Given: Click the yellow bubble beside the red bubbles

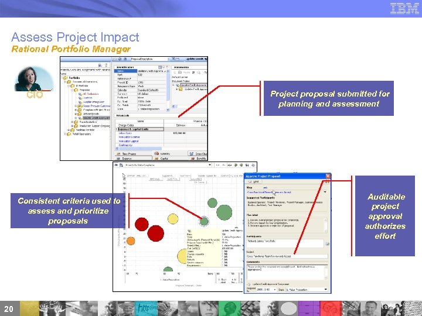Looking at the screenshot, I should (x=173, y=219).
